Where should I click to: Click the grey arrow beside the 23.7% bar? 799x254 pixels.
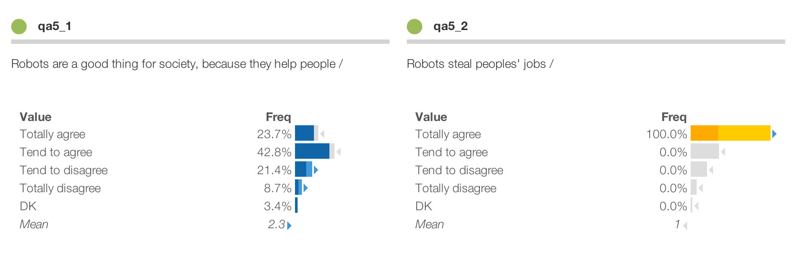point(323,134)
